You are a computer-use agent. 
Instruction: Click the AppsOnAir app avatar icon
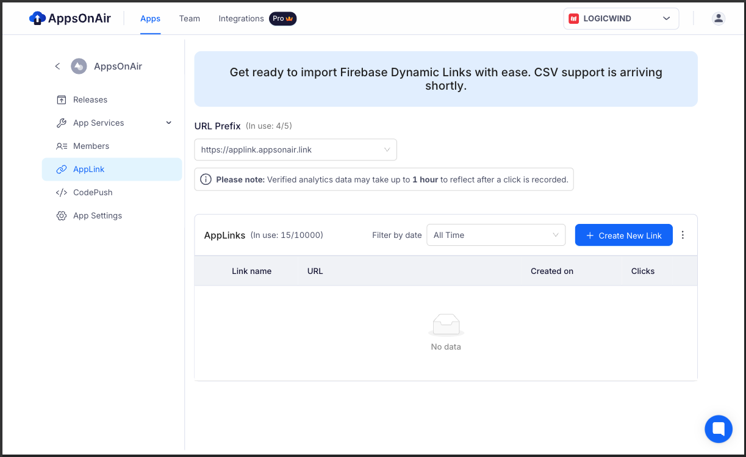coord(79,66)
